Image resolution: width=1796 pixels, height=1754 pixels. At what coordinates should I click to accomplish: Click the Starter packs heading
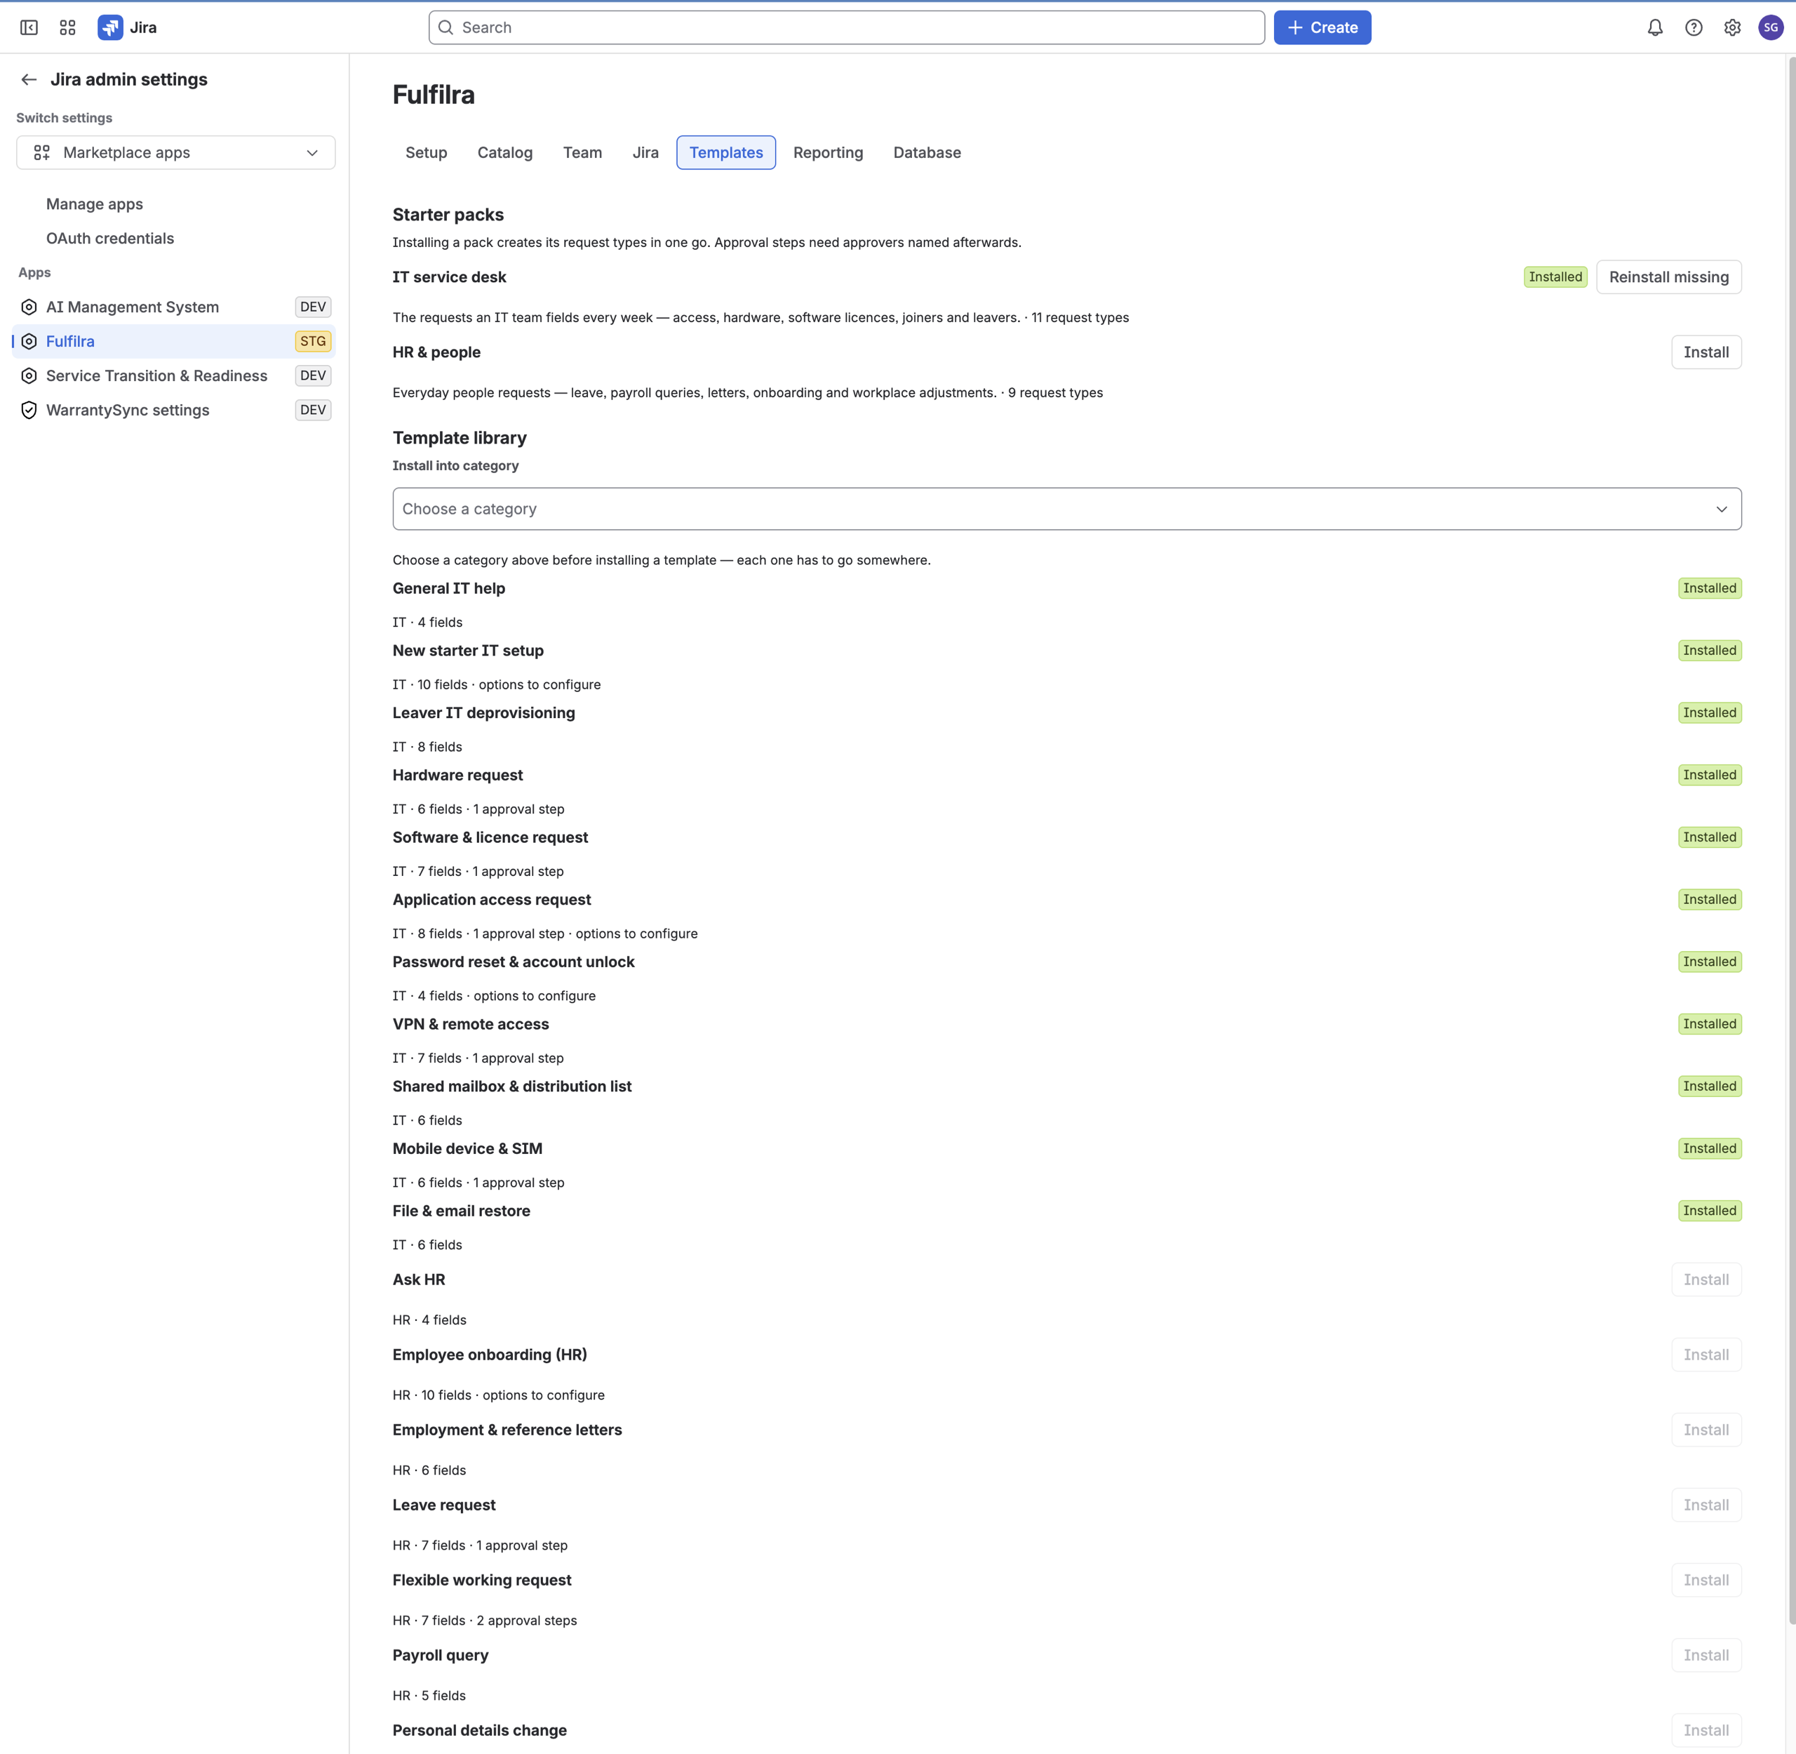[x=448, y=215]
